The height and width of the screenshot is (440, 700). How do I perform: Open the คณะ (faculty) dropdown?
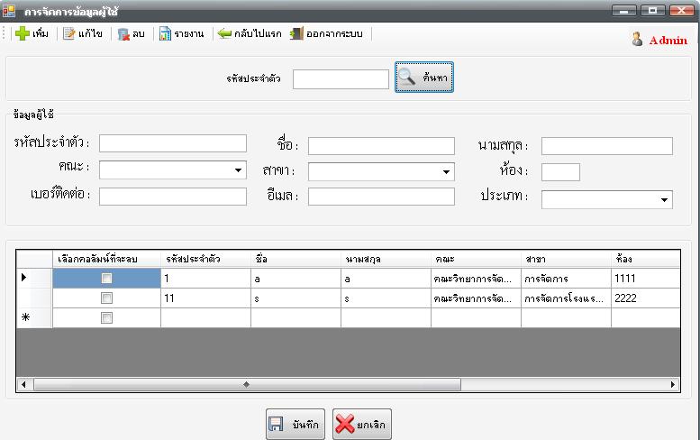click(x=173, y=170)
